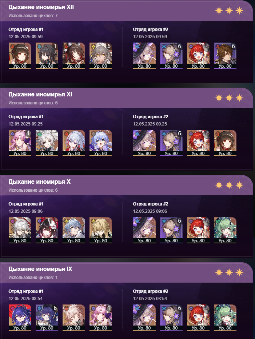The image size is (255, 339).
Task: Select gray-haired Trailblazer avatar with white hat
Action: [100, 56]
